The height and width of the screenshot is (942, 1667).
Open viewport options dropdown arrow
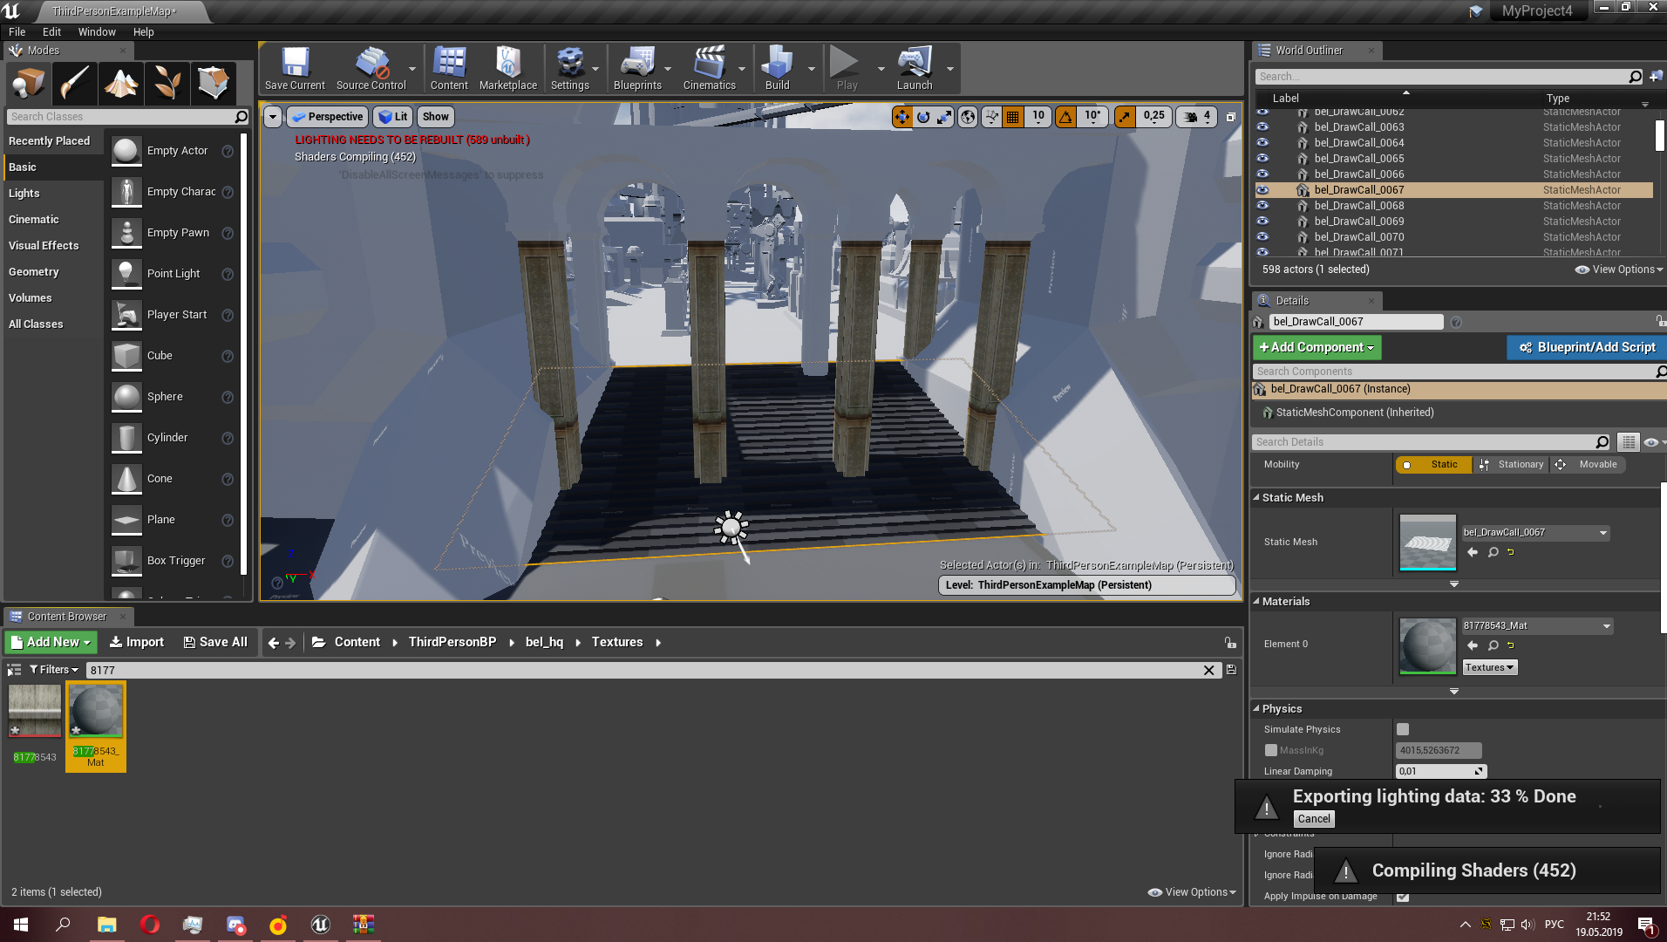click(273, 117)
